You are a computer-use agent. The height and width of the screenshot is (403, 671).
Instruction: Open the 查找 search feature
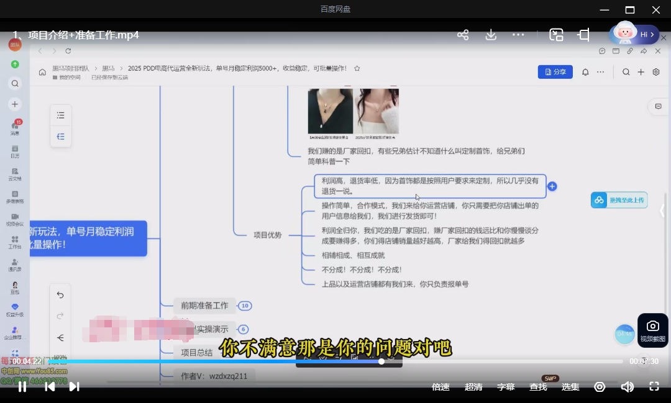coord(538,387)
